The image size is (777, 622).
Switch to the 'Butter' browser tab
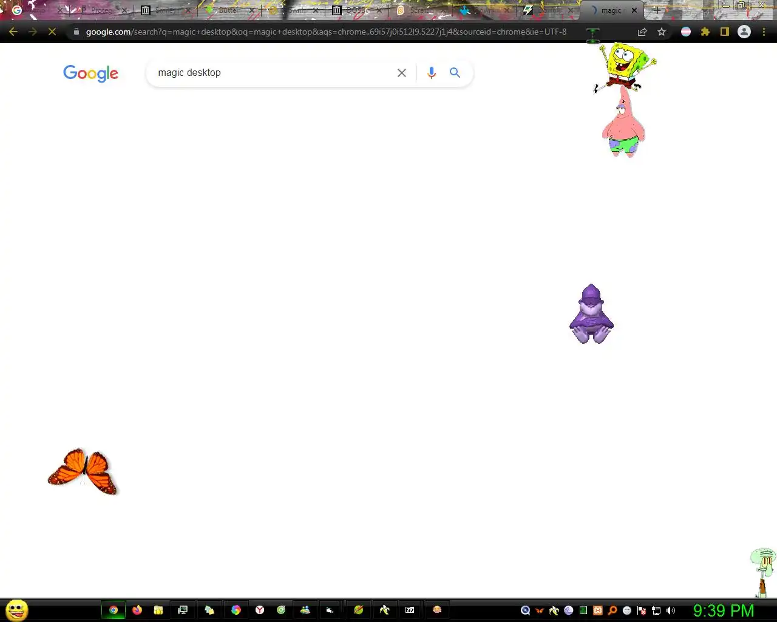[x=229, y=10]
